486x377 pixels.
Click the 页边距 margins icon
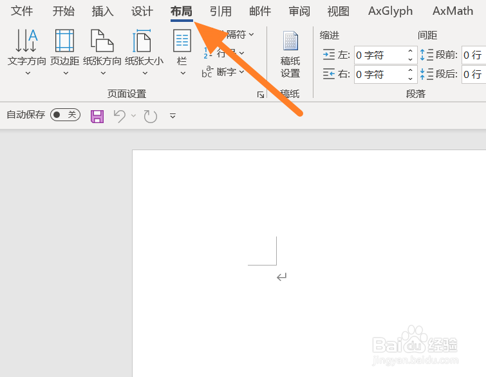pos(64,41)
